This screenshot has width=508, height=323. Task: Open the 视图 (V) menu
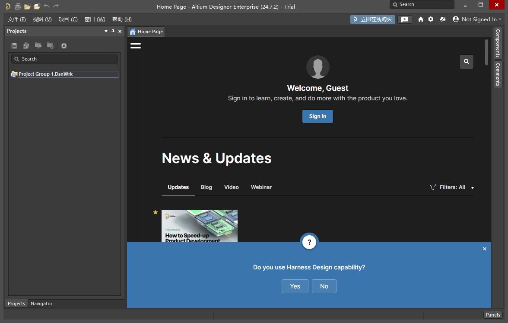[x=42, y=19]
